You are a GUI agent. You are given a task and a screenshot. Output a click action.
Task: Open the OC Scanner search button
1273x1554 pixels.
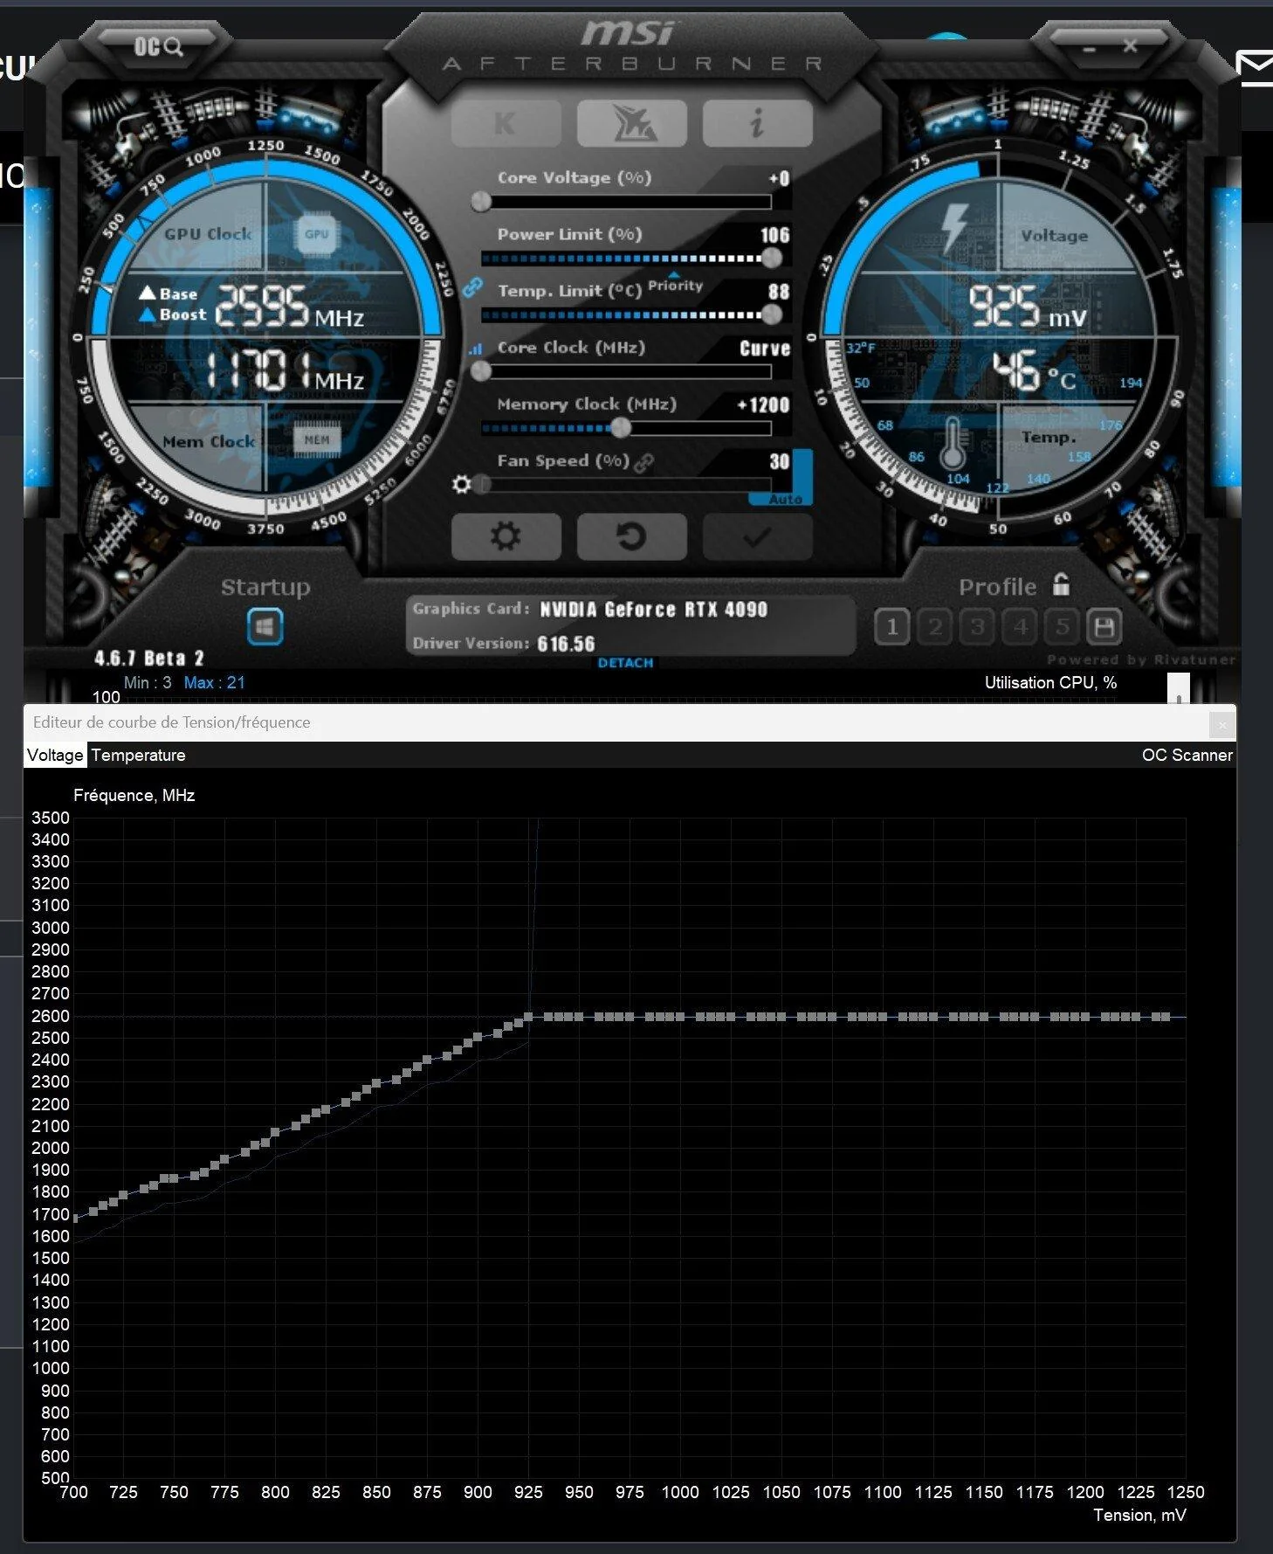point(158,47)
